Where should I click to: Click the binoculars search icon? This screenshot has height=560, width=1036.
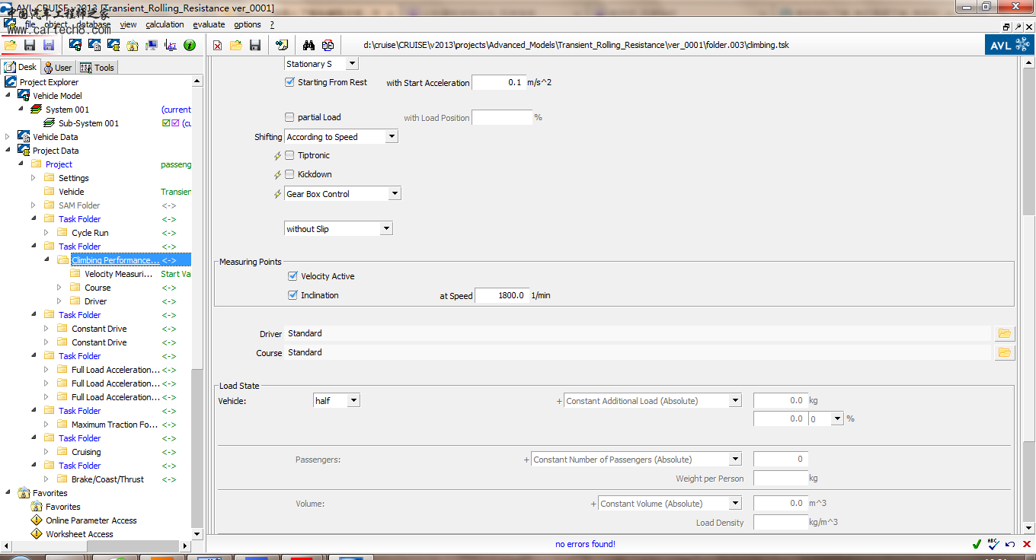pos(309,45)
